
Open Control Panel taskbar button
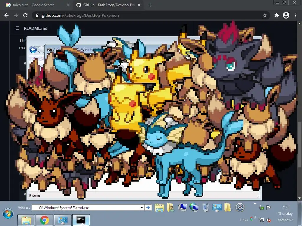pyautogui.click(x=63, y=220)
